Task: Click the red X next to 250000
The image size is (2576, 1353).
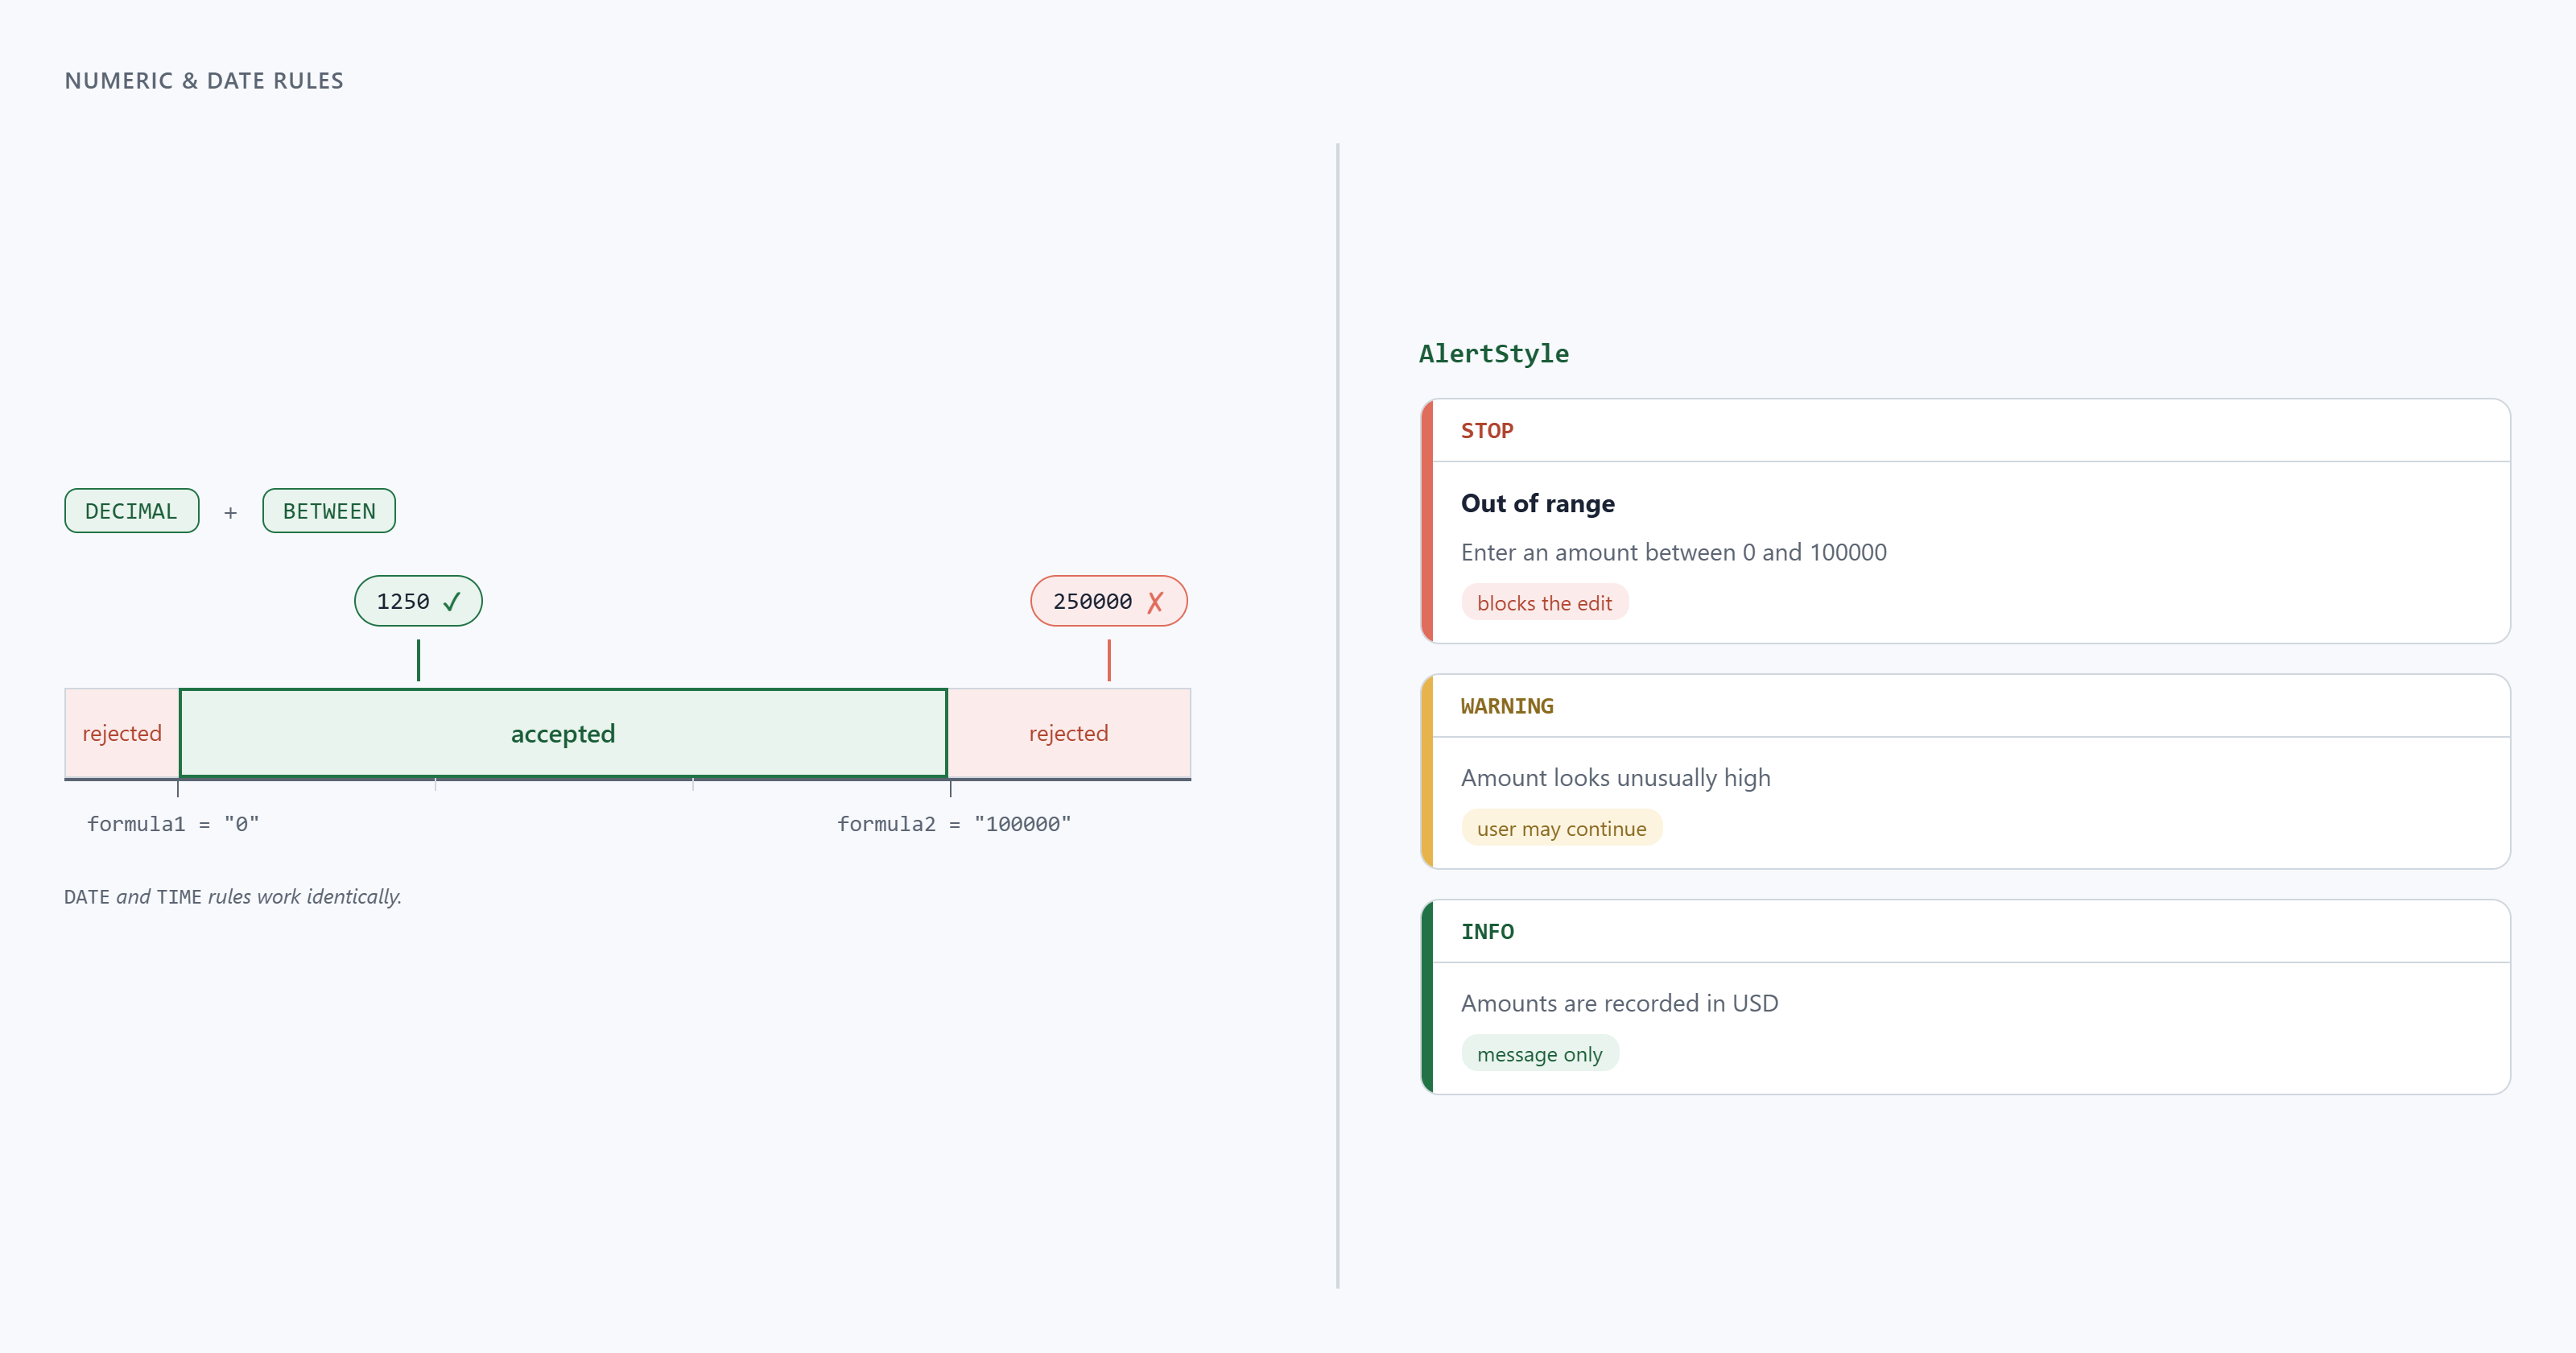Action: click(x=1155, y=602)
